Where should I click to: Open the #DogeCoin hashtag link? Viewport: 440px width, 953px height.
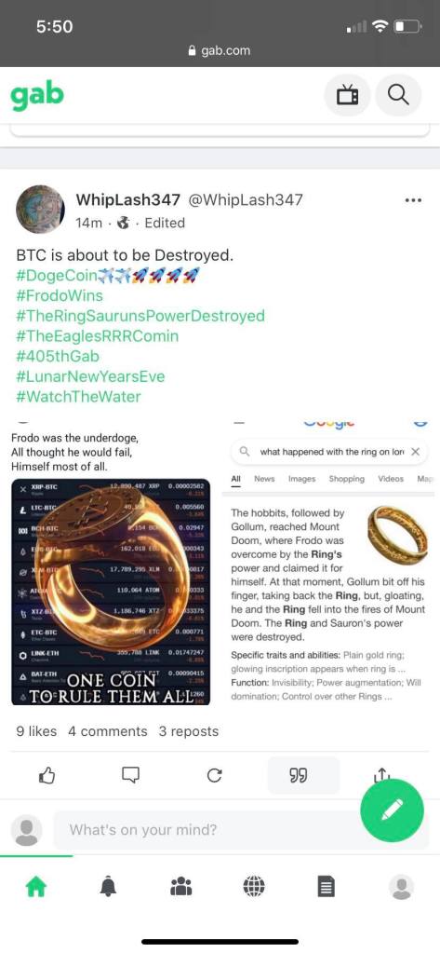[x=57, y=276]
